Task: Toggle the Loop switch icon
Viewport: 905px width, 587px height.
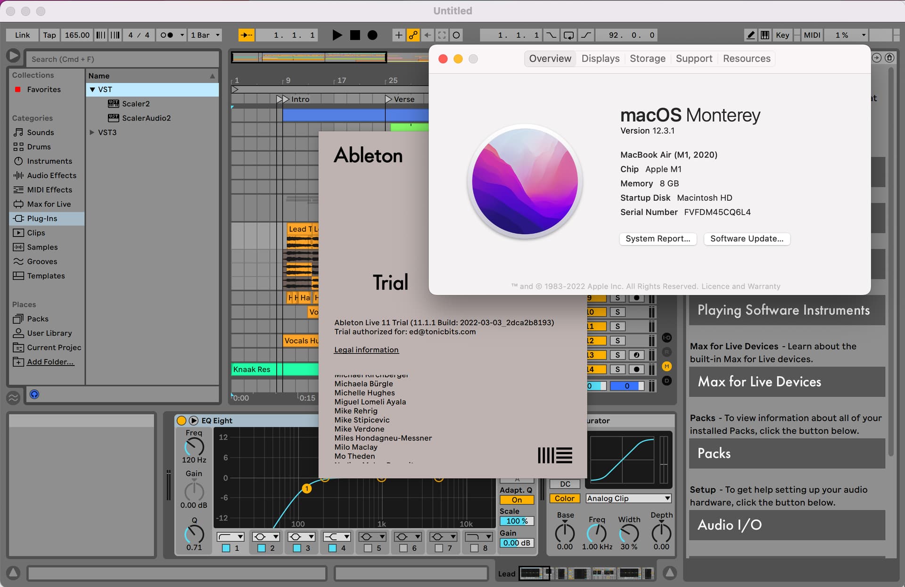Action: pos(569,35)
